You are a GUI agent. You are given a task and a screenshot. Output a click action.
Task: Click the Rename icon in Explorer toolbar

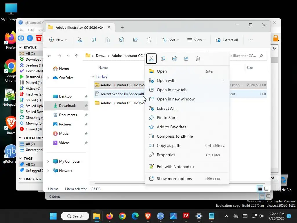point(122,40)
